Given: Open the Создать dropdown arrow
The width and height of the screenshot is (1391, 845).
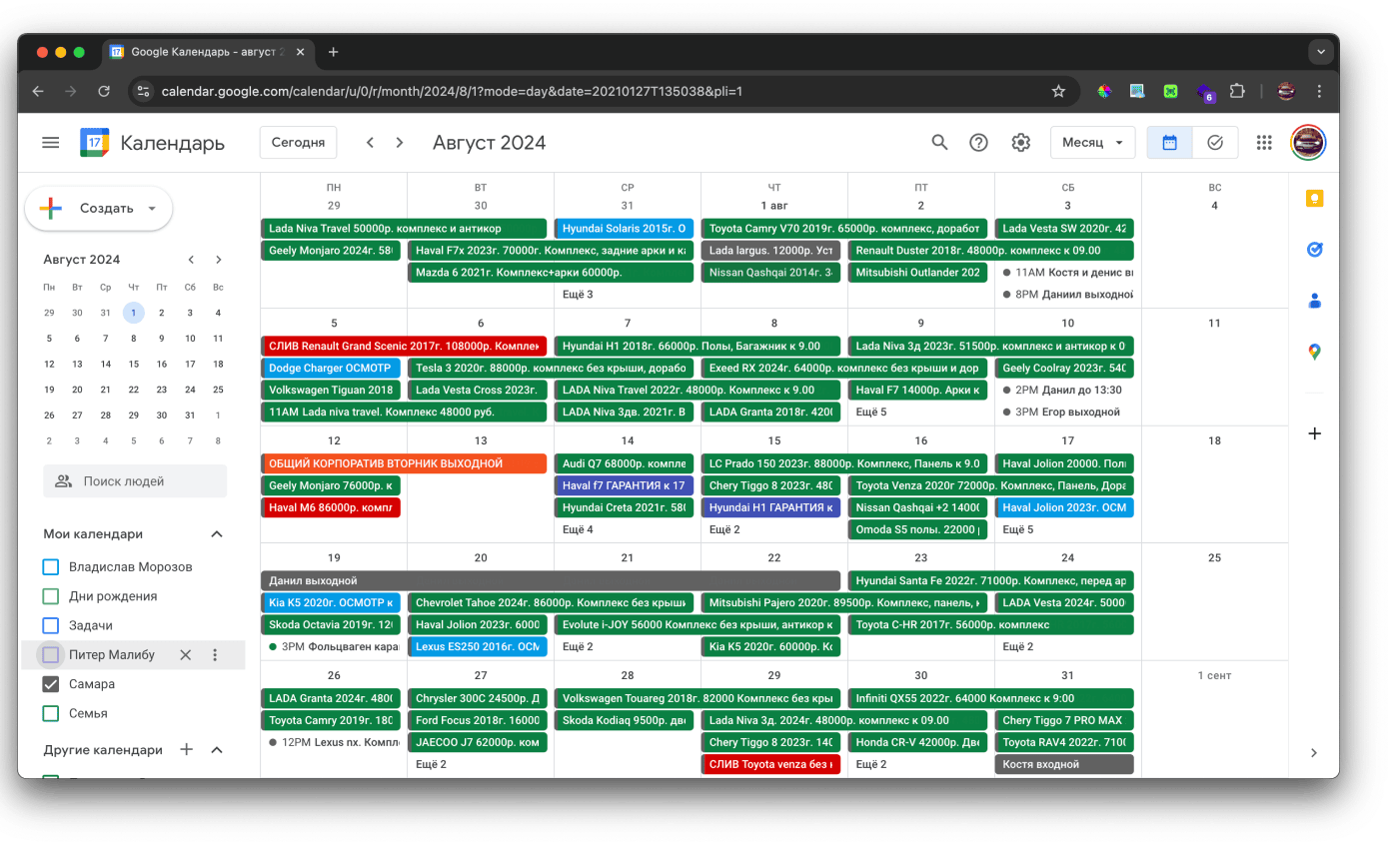Looking at the screenshot, I should click(152, 209).
